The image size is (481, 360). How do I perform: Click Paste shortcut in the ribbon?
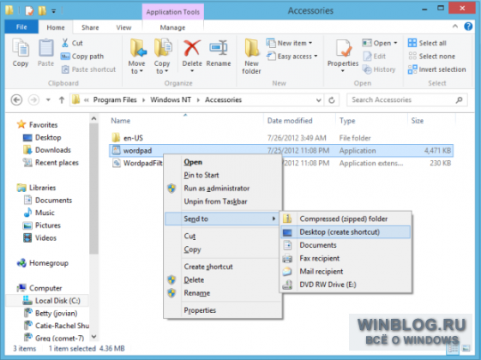(x=88, y=69)
